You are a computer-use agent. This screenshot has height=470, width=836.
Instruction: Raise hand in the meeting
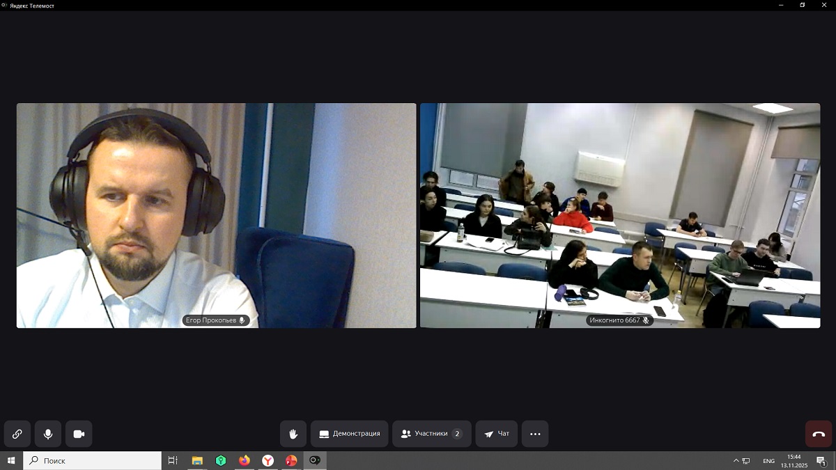click(x=293, y=434)
